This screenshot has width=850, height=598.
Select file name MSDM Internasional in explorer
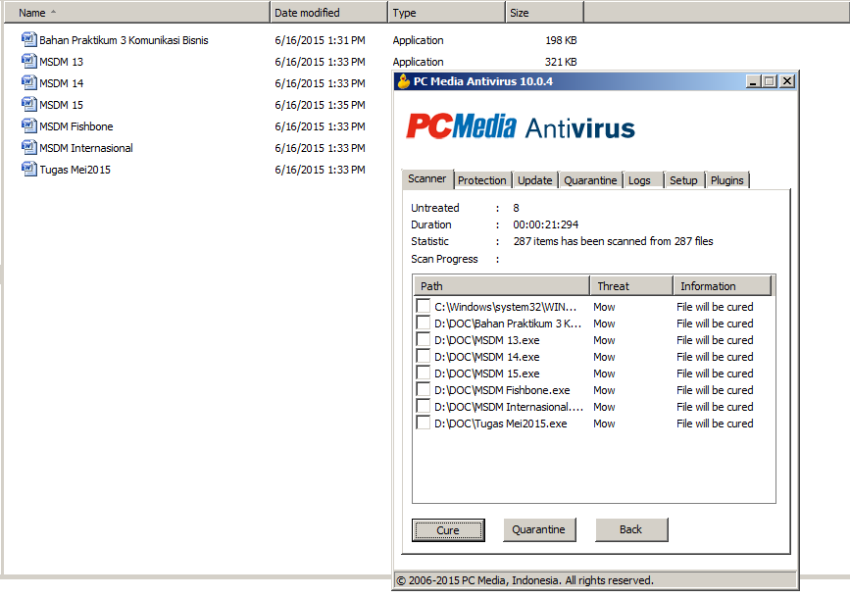pos(86,148)
